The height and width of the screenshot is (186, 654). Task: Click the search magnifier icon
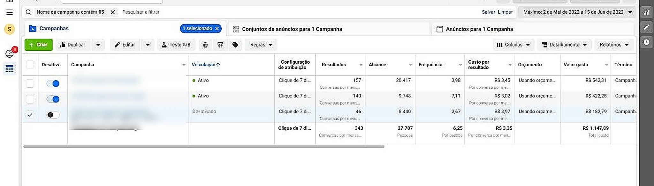[28, 12]
